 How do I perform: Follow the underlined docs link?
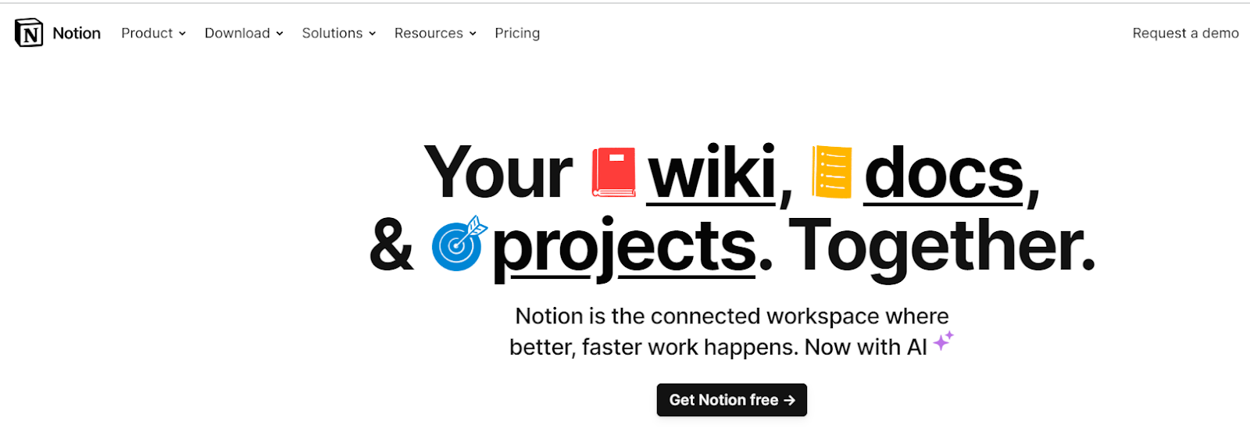pos(944,173)
